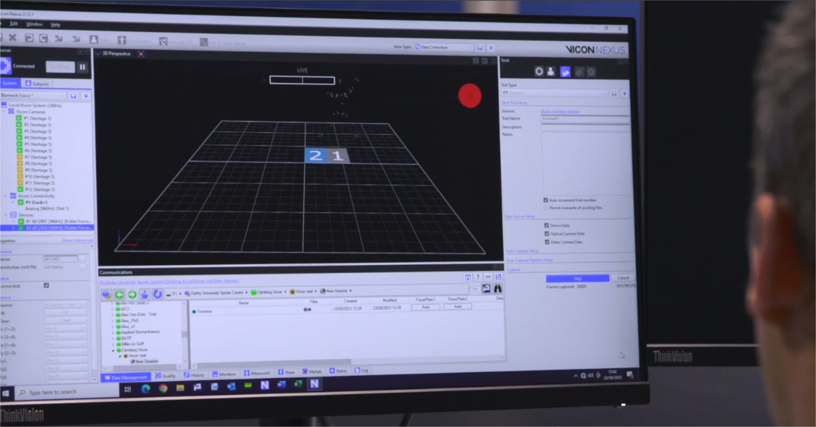
Task: Open the Monitors tab
Action: [224, 374]
